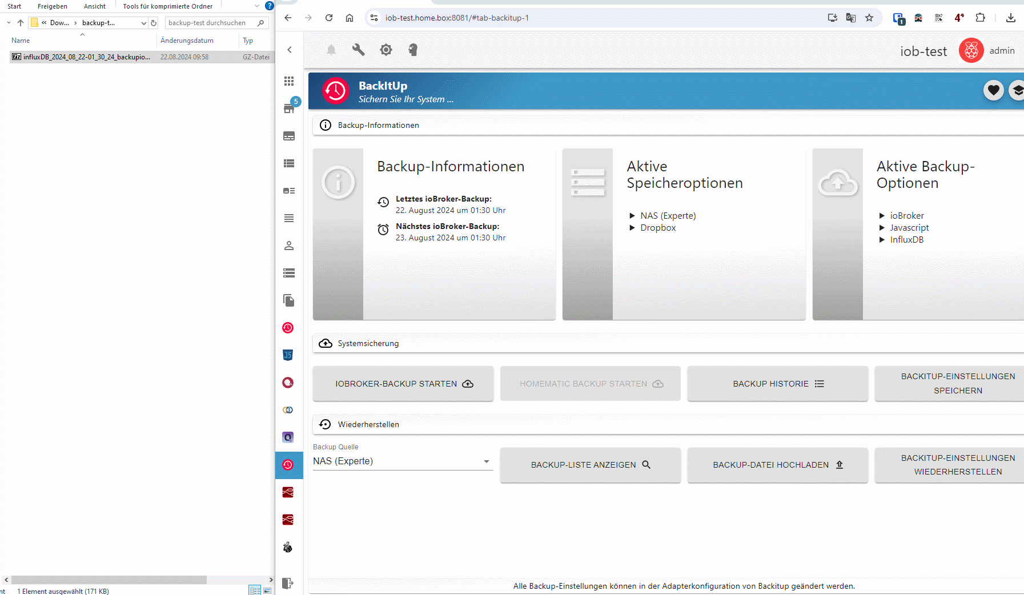Open the notifications bell in ioBroker
1024x595 pixels.
[331, 50]
